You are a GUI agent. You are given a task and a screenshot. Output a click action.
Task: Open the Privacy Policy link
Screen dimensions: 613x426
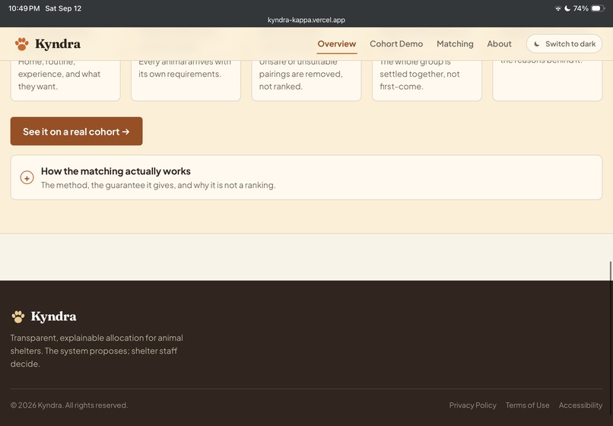(472, 405)
